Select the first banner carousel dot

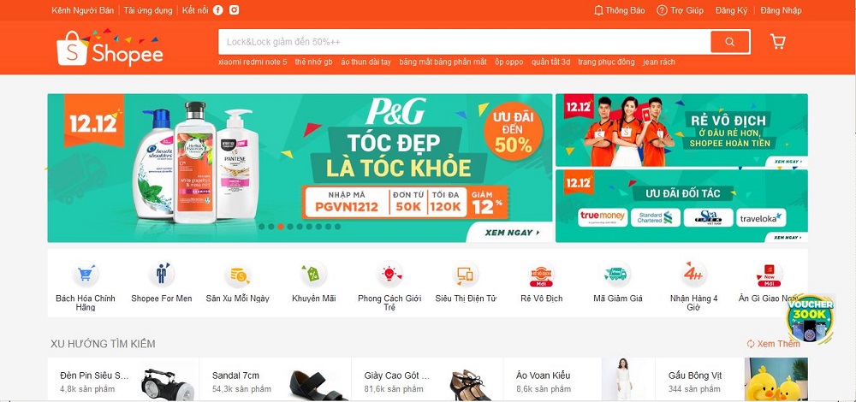261,227
